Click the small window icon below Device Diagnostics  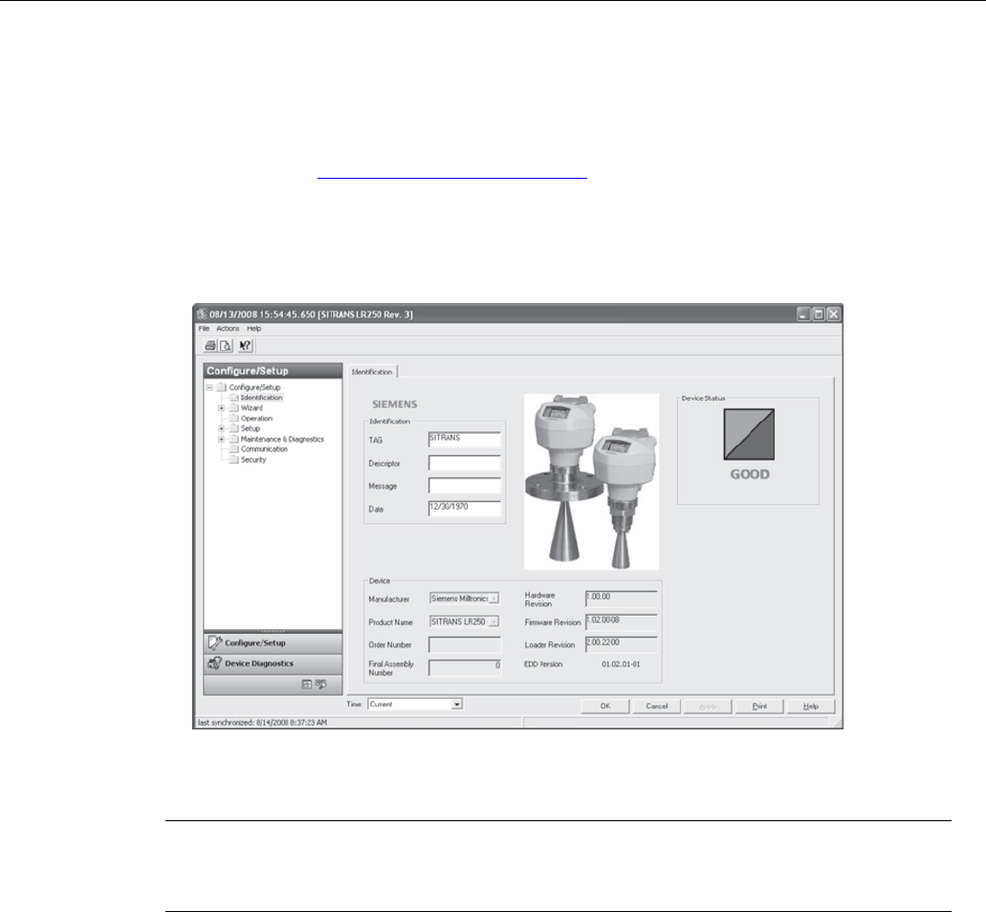[307, 684]
